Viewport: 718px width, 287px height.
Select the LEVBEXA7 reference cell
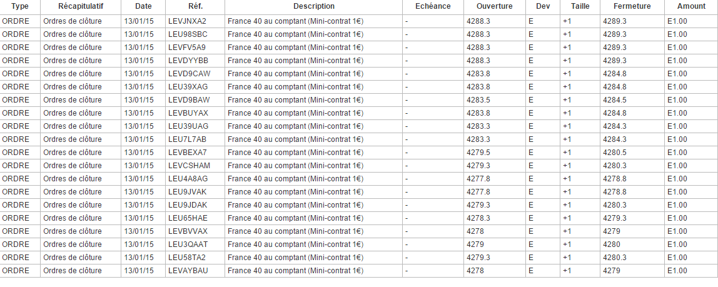pyautogui.click(x=188, y=153)
